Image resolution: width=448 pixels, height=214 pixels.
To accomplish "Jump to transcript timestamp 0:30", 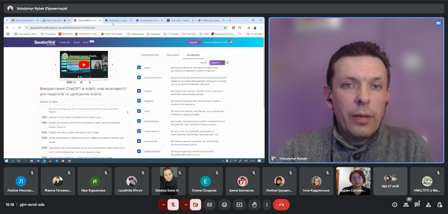I will 44,138.
